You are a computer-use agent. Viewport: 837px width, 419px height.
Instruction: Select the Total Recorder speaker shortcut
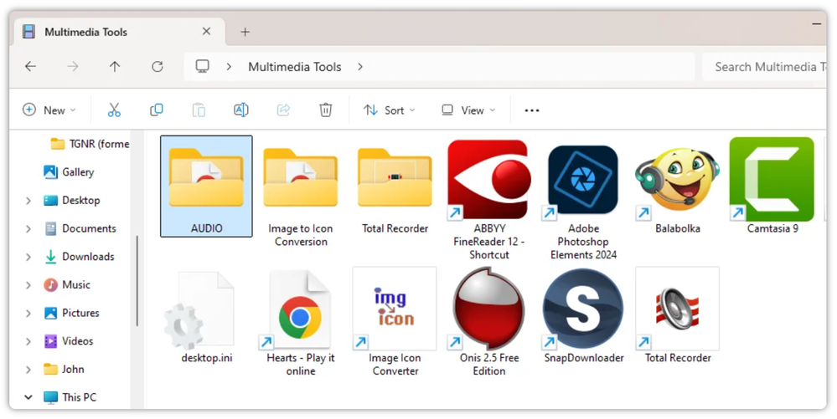coord(678,315)
